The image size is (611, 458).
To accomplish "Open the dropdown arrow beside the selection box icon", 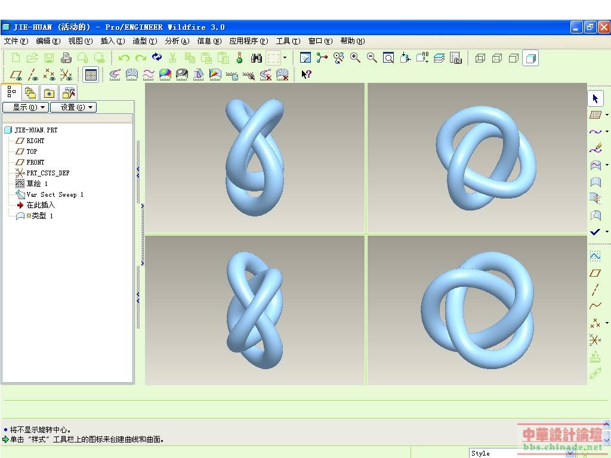I will coord(285,58).
